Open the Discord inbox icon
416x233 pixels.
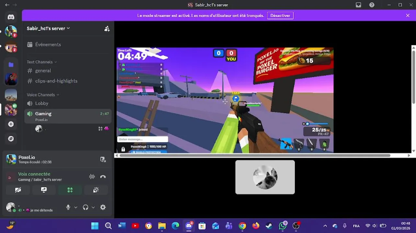(358, 5)
